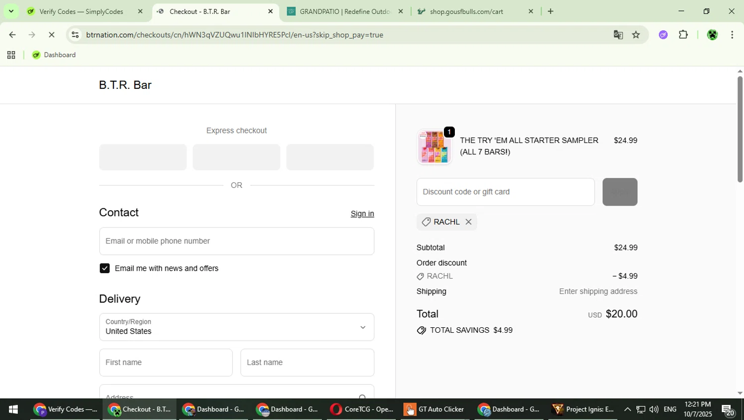Click the Apply discount button
Image resolution: width=744 pixels, height=420 pixels.
(x=620, y=192)
